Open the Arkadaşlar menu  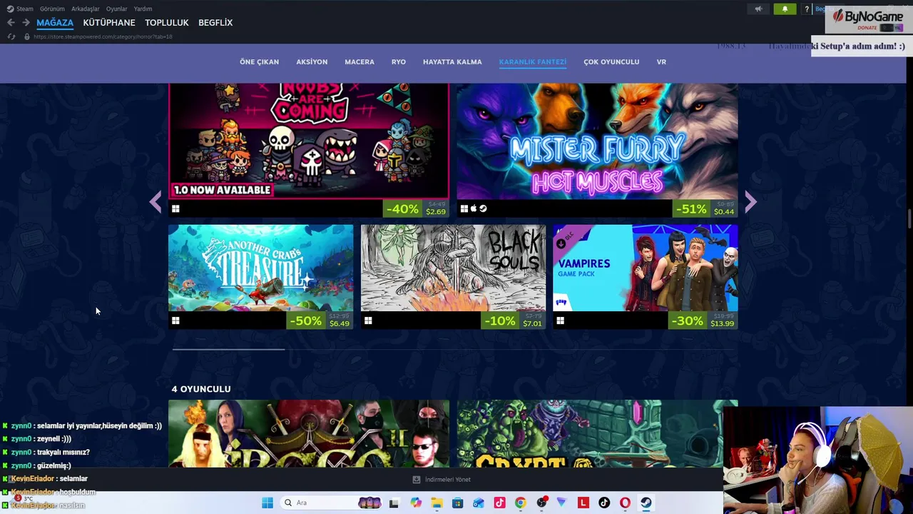pos(86,9)
